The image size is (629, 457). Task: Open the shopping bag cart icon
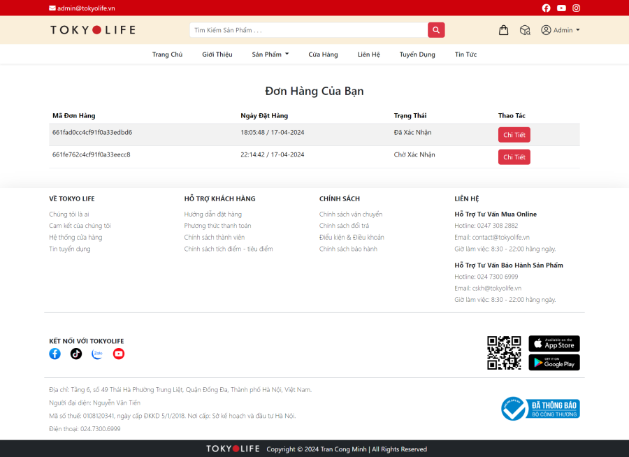pyautogui.click(x=503, y=30)
